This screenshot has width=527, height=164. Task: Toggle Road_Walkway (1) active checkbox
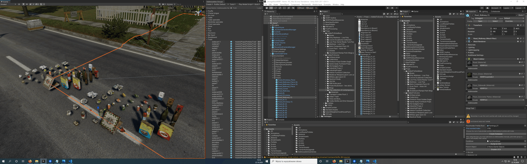(x=472, y=15)
